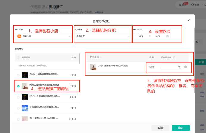Close the 新增机构推广 dialog with X
This screenshot has width=206, height=133.
point(188,20)
